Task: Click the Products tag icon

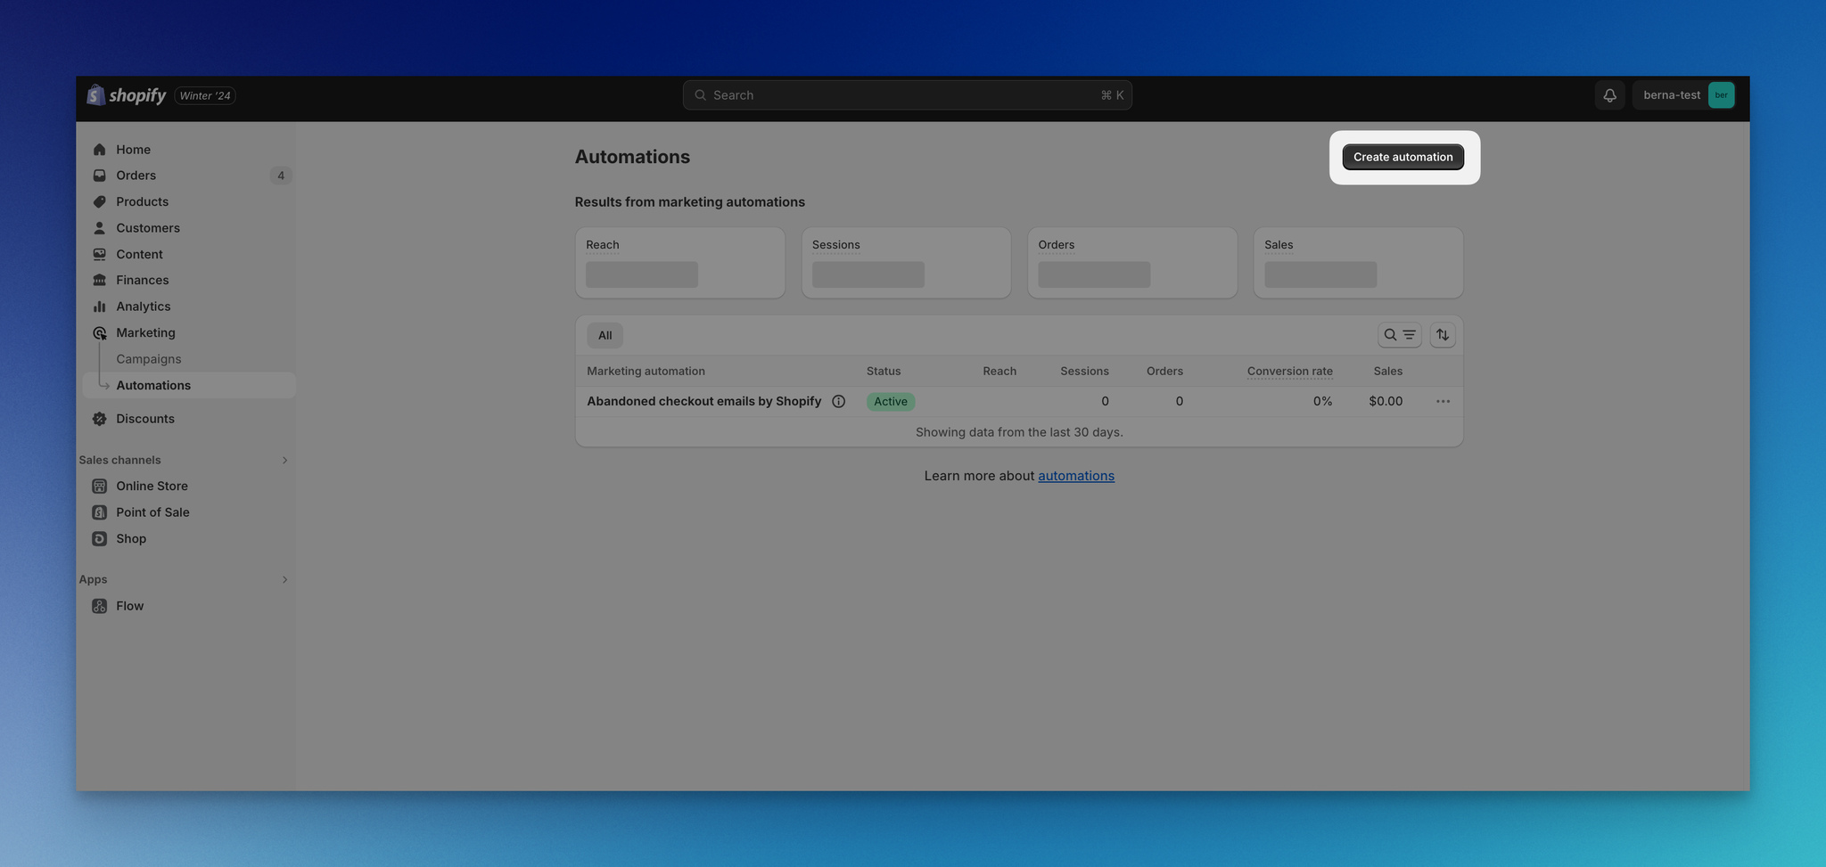Action: [99, 202]
